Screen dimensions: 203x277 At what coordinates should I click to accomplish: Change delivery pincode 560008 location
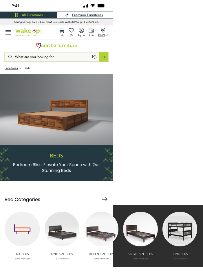coord(103,32)
